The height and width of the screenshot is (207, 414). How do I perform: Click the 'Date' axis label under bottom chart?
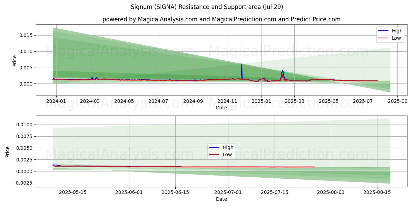pyautogui.click(x=221, y=199)
